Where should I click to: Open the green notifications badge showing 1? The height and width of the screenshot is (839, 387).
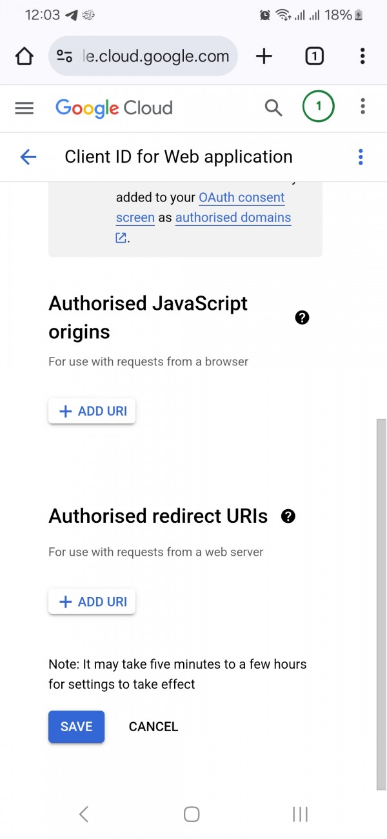pyautogui.click(x=318, y=107)
